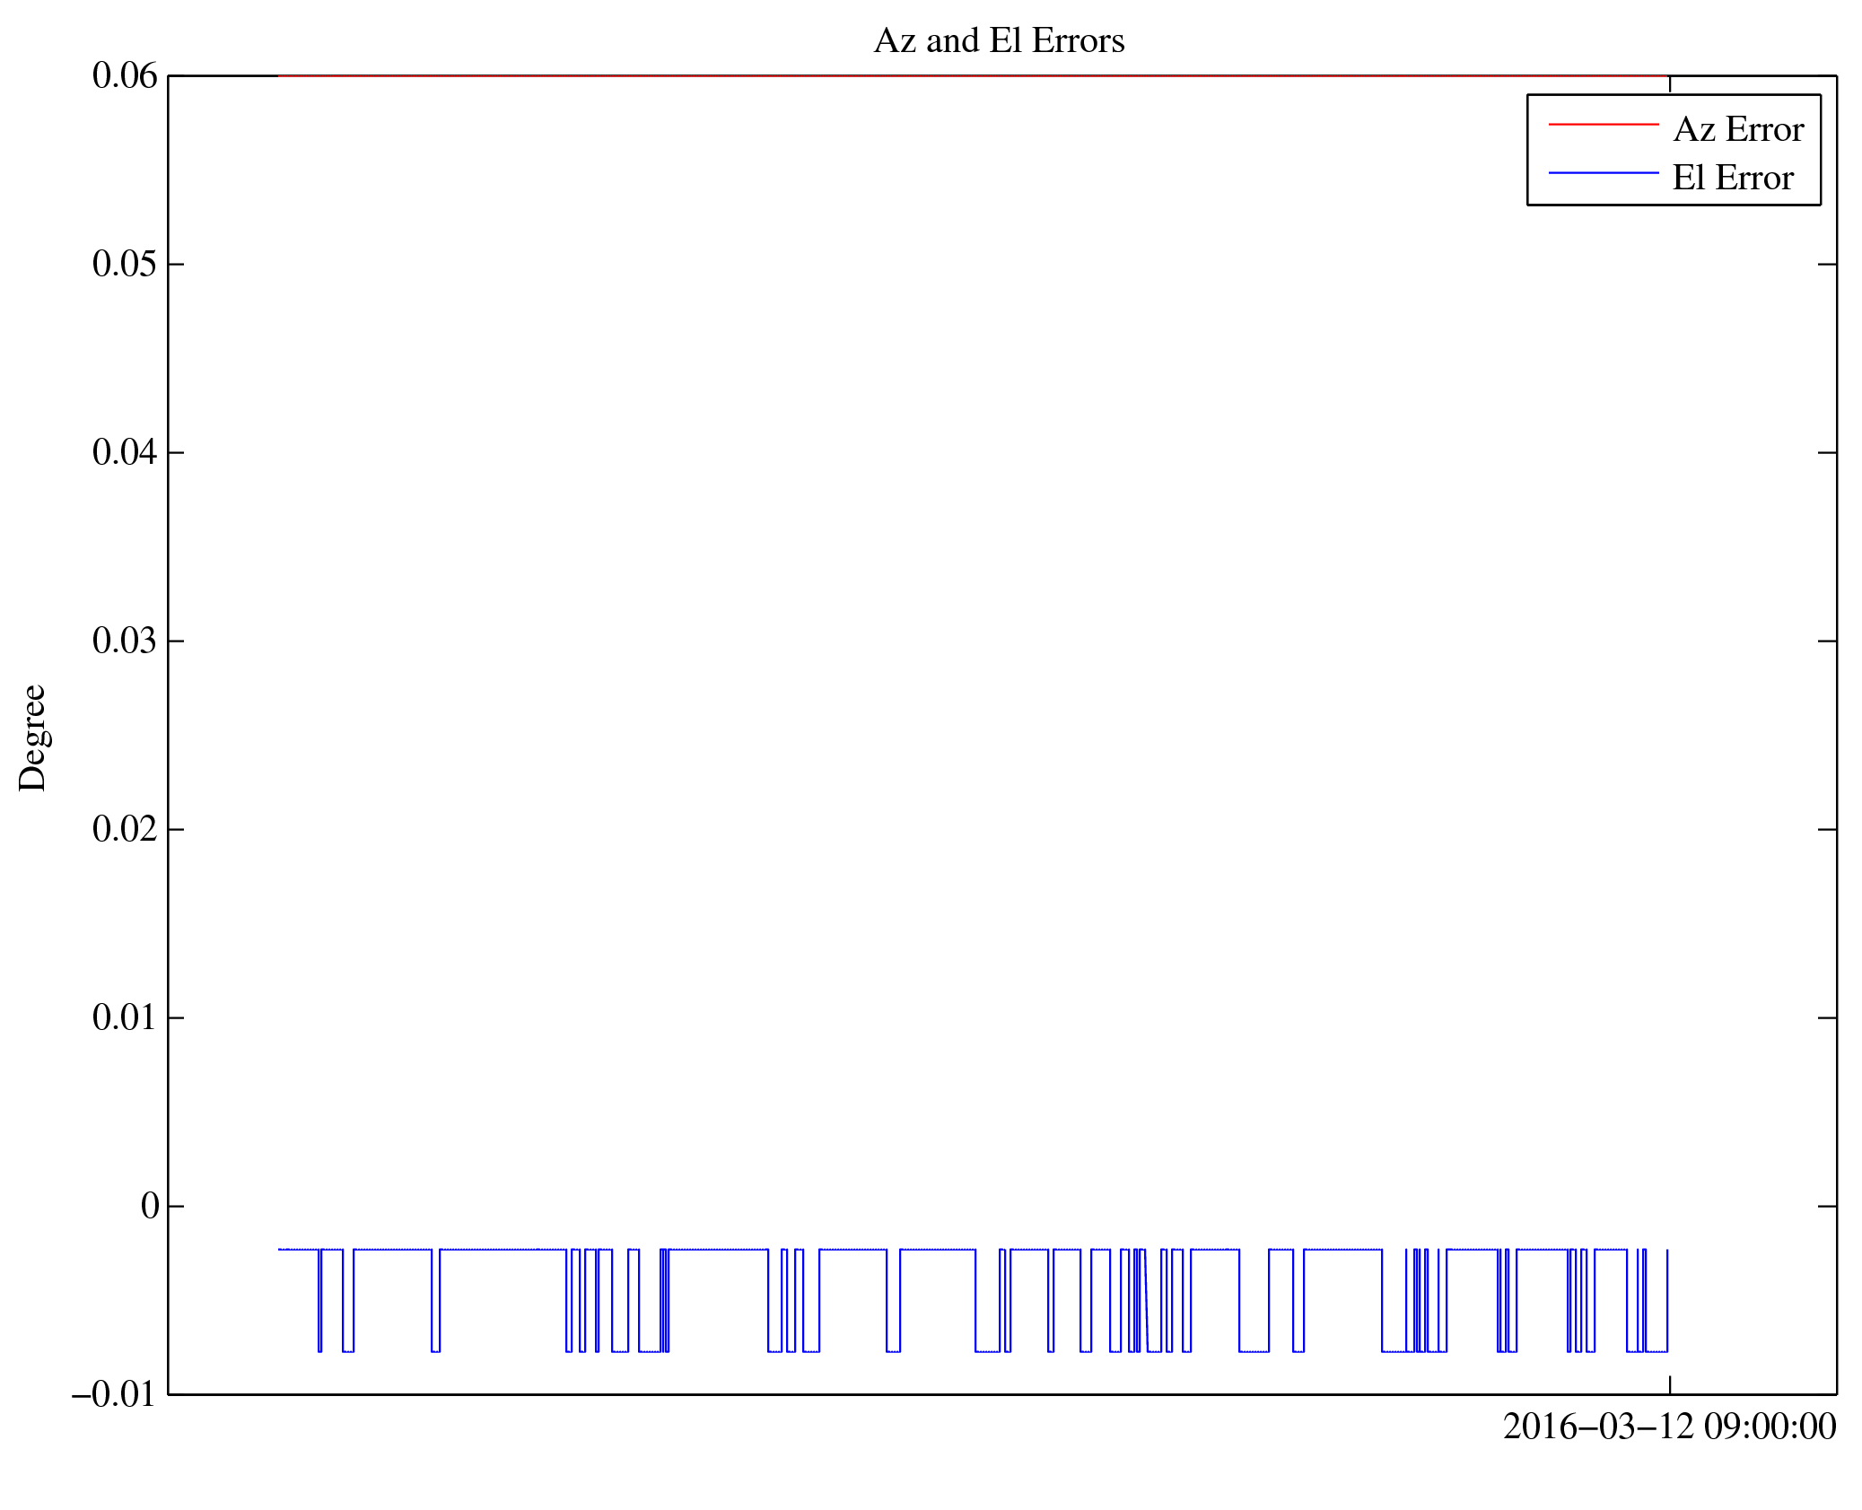This screenshot has height=1510, width=1862.
Task: Click the 0.04 y-axis tick label
Action: [x=124, y=452]
